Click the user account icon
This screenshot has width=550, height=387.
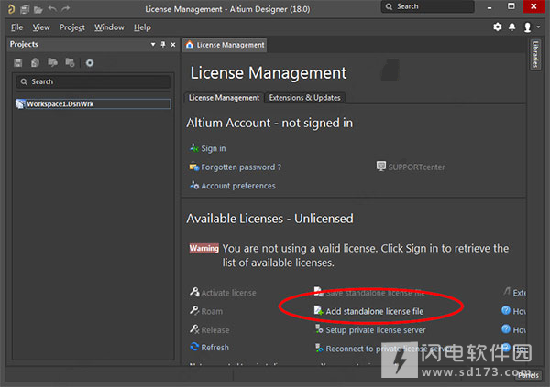(527, 27)
